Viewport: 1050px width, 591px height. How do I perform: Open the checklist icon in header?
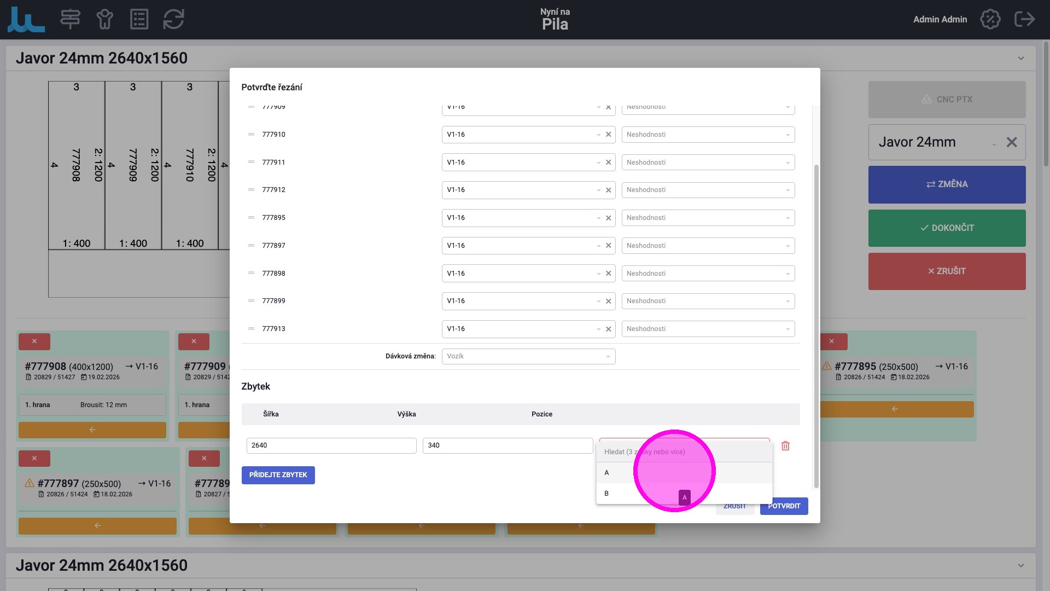click(x=139, y=19)
